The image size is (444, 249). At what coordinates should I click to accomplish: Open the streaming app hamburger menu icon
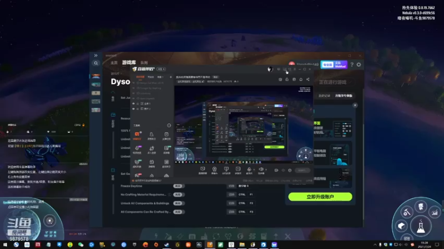[295, 69]
